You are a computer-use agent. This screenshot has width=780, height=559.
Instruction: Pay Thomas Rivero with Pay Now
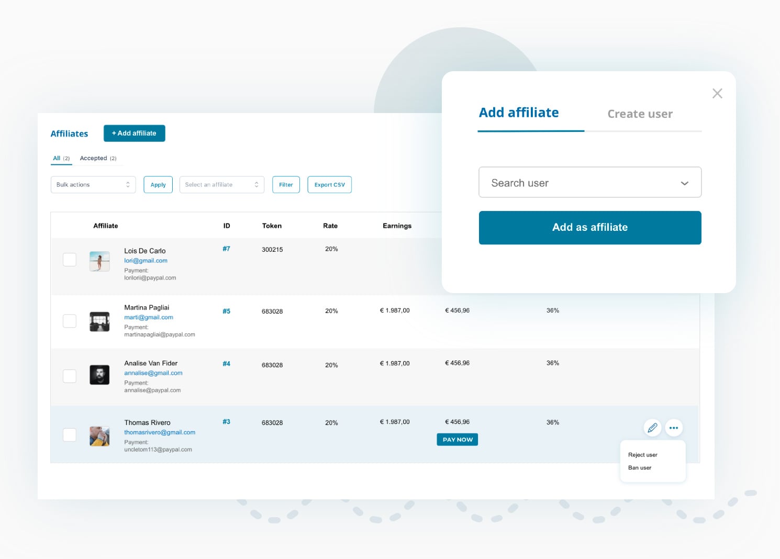(457, 439)
